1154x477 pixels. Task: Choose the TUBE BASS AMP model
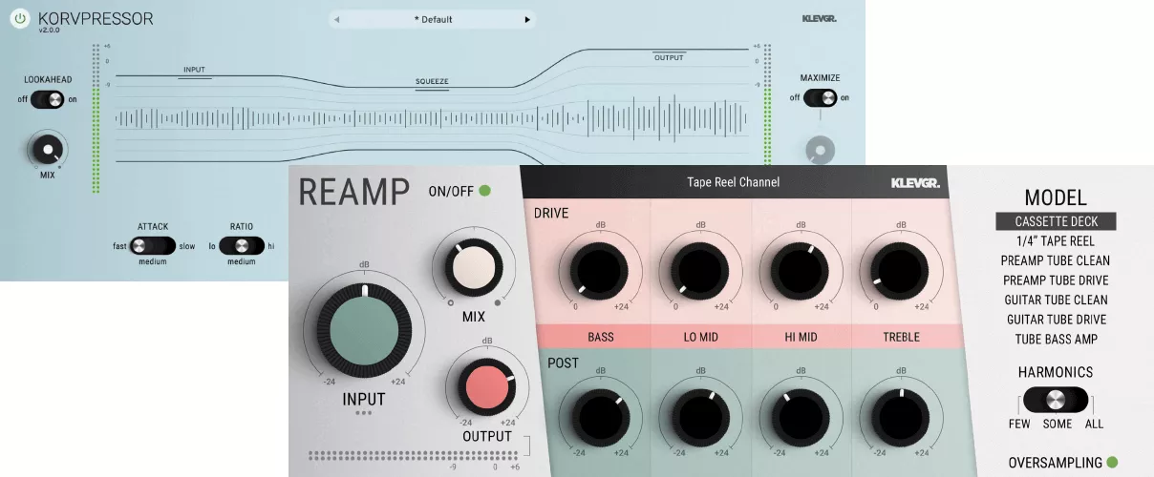pos(1055,339)
